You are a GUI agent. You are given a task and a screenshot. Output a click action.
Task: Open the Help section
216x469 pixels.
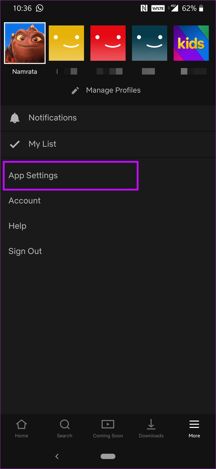tap(17, 226)
